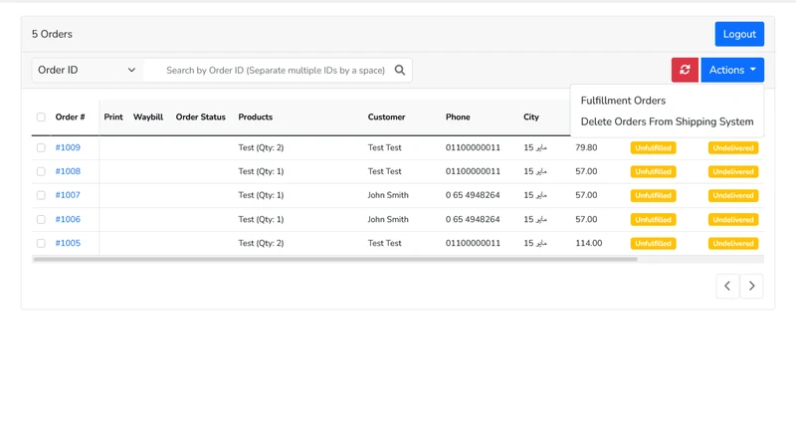Click 'Test (Qty: 2)' in order #1009 row
This screenshot has width=796, height=448.
(261, 147)
